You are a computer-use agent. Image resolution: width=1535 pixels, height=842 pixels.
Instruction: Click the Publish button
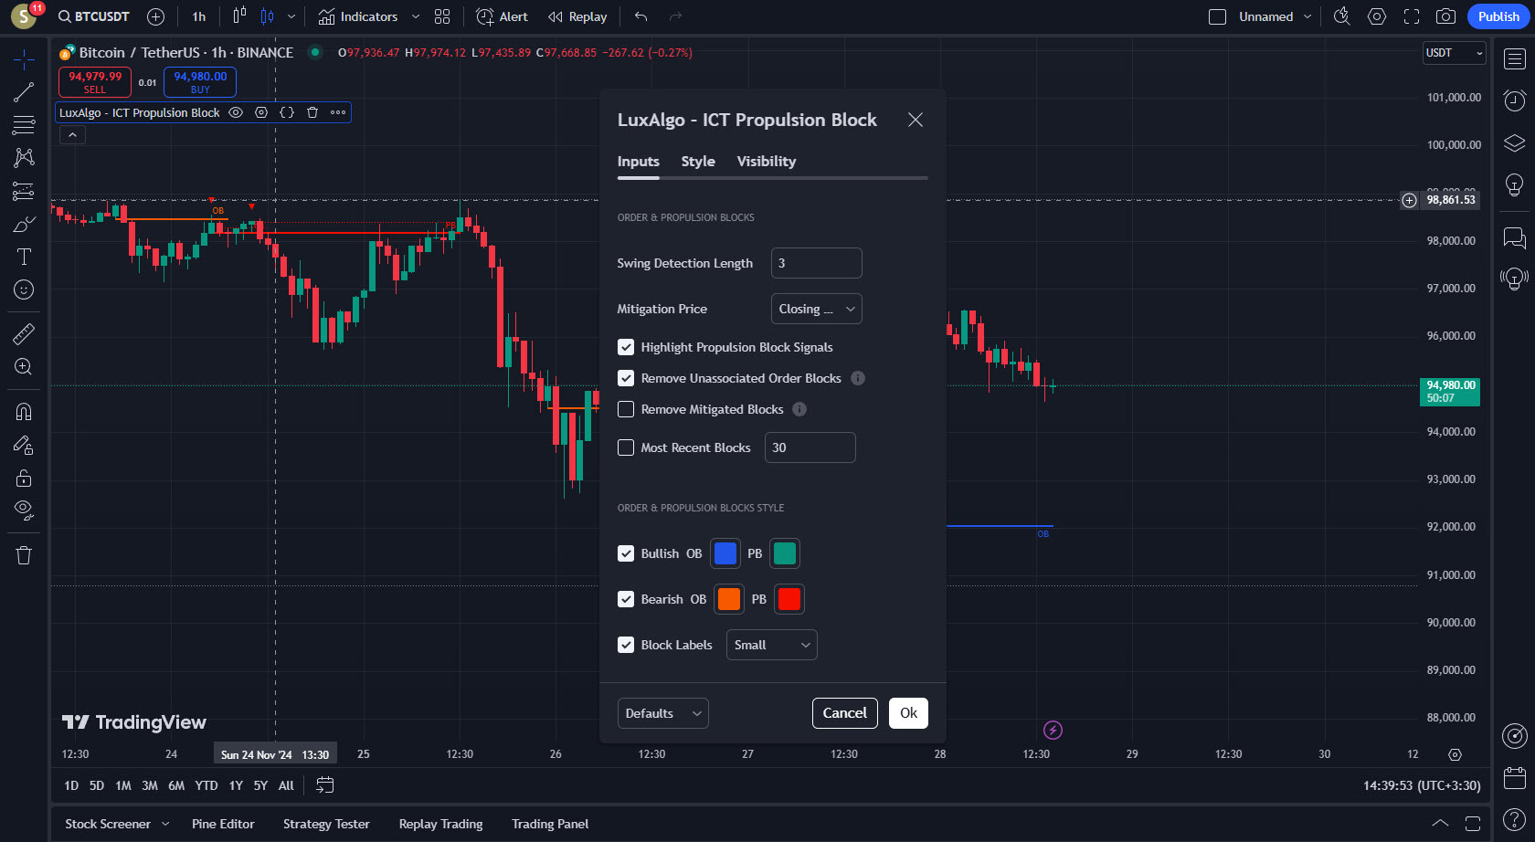click(x=1498, y=16)
